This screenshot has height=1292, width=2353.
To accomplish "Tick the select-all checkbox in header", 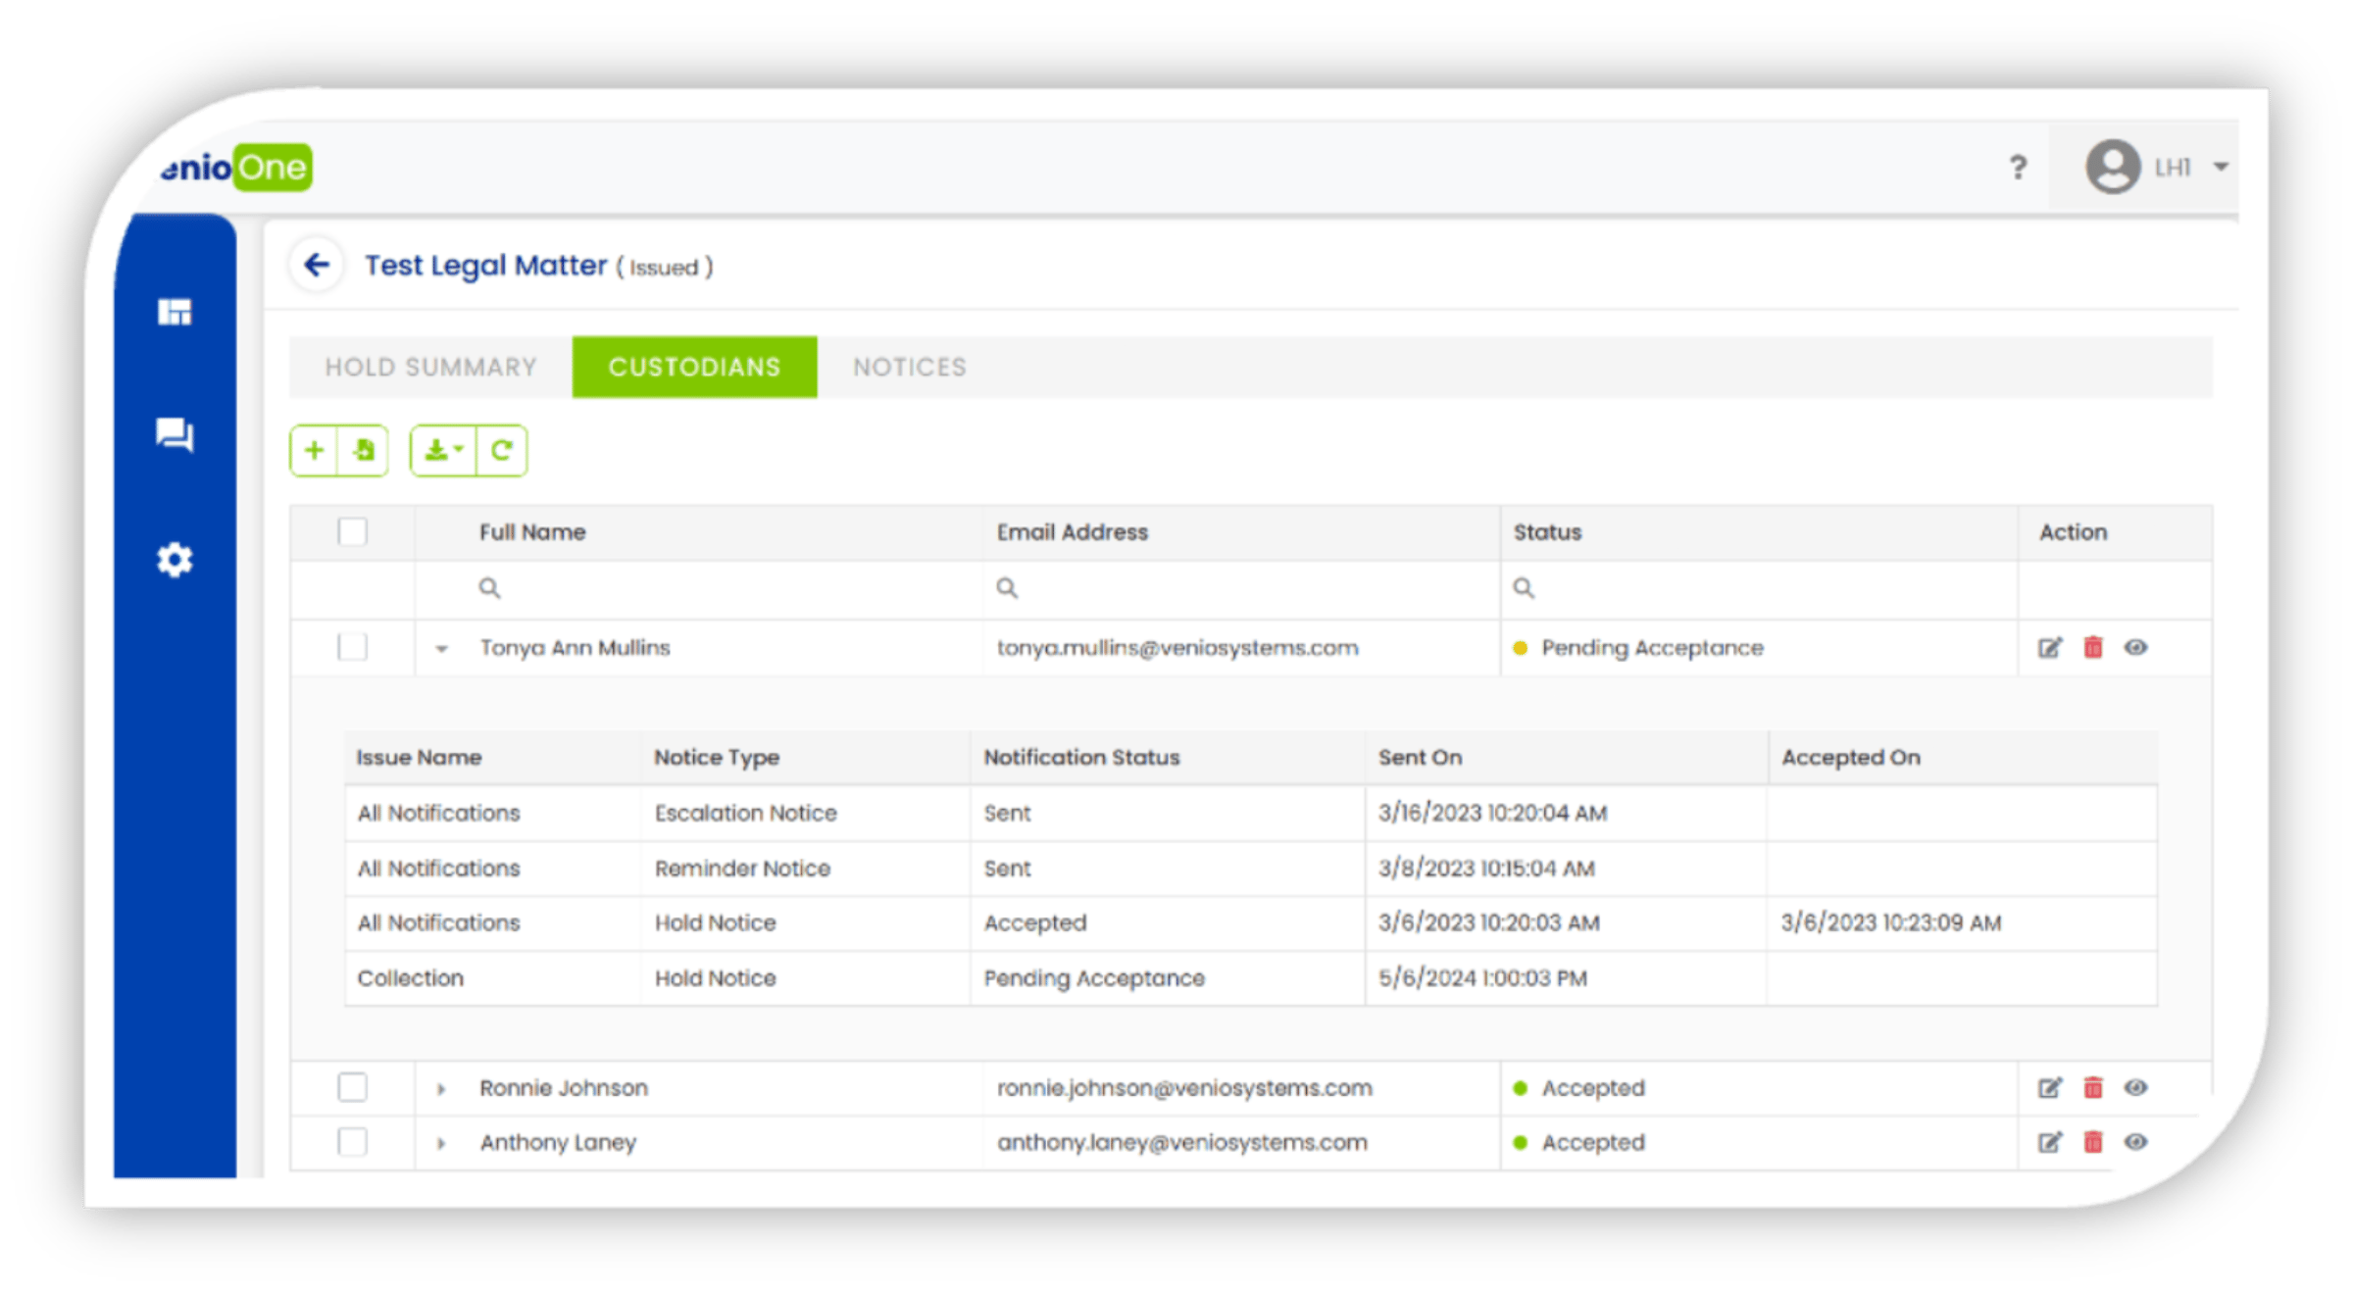I will (352, 532).
